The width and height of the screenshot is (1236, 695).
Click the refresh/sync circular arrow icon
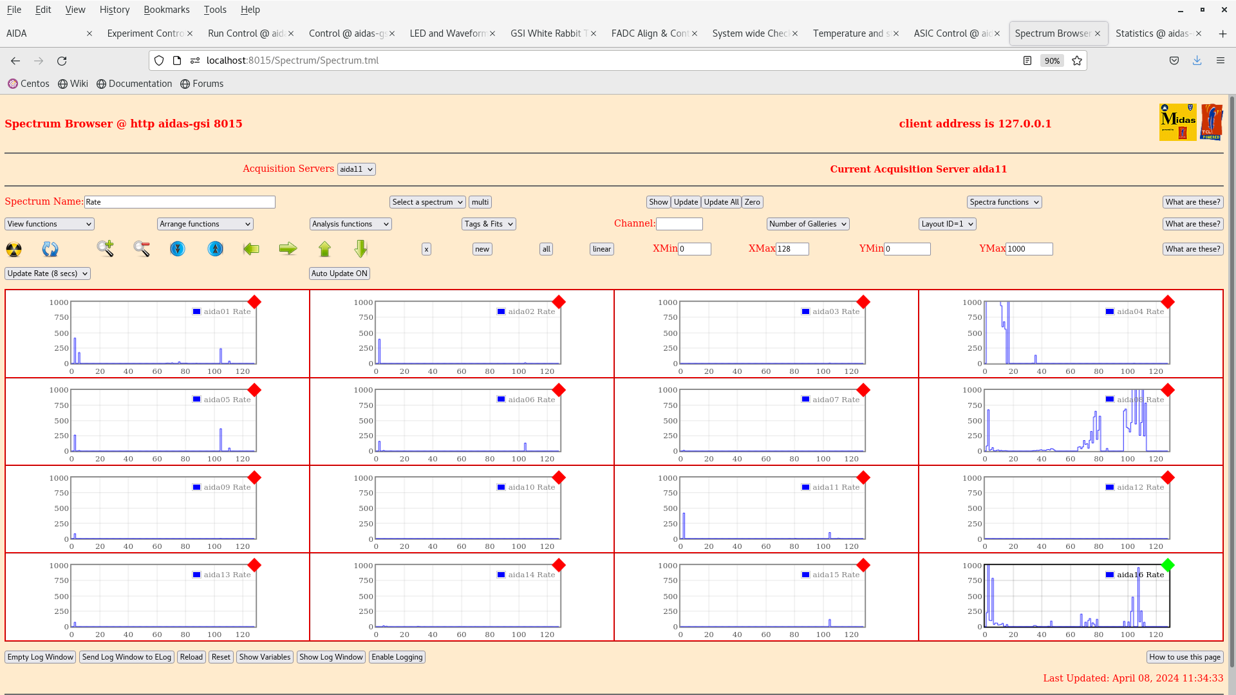(x=50, y=248)
